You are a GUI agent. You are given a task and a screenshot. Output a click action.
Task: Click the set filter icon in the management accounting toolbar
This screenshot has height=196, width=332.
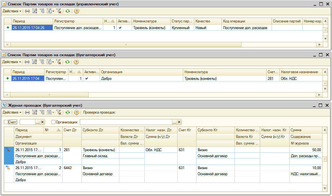click(35, 11)
